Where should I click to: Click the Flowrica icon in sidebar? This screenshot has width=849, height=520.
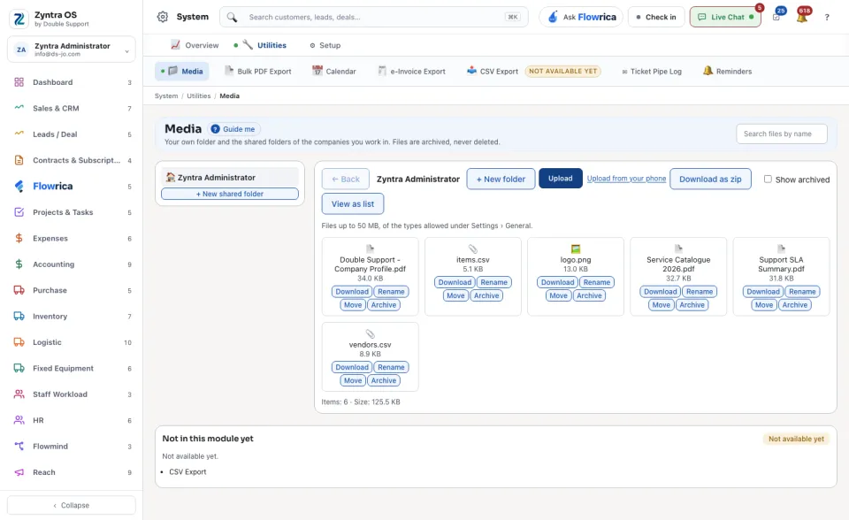[19, 187]
